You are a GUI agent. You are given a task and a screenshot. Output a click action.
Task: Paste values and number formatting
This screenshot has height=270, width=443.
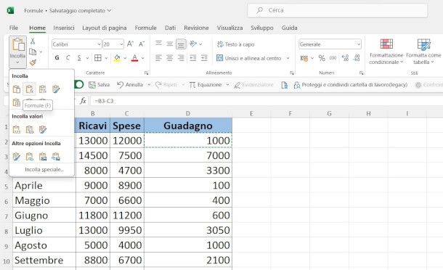[x=30, y=130]
